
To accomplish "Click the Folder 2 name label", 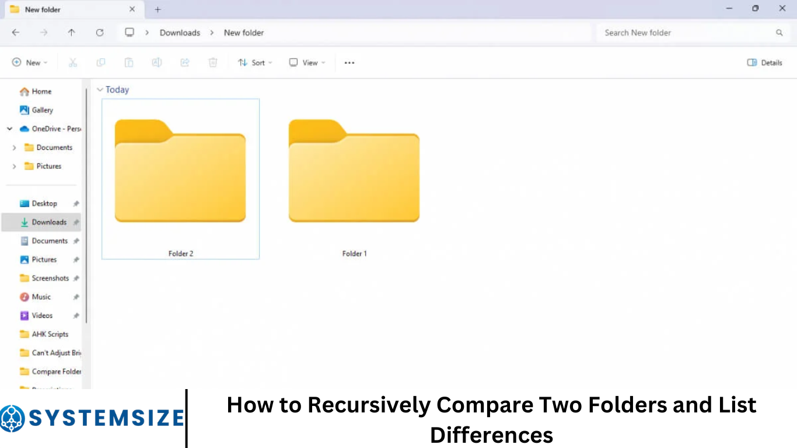I will coord(181,254).
